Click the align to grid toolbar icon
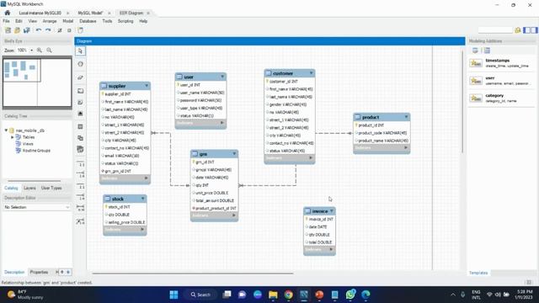This screenshot has height=303, width=539. tap(69, 30)
